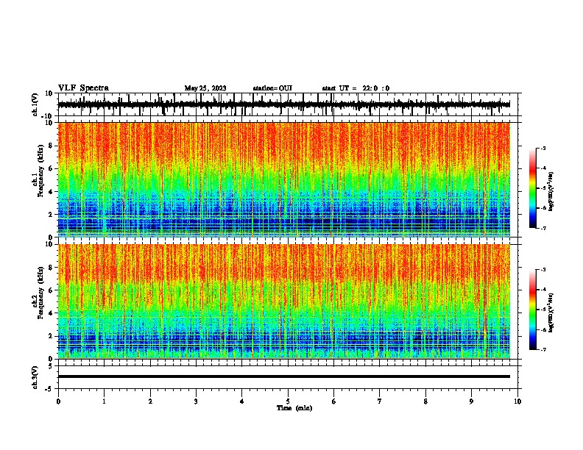Click the '-7' label on ch.2 colorbar
The width and height of the screenshot is (583, 450).
click(x=543, y=349)
